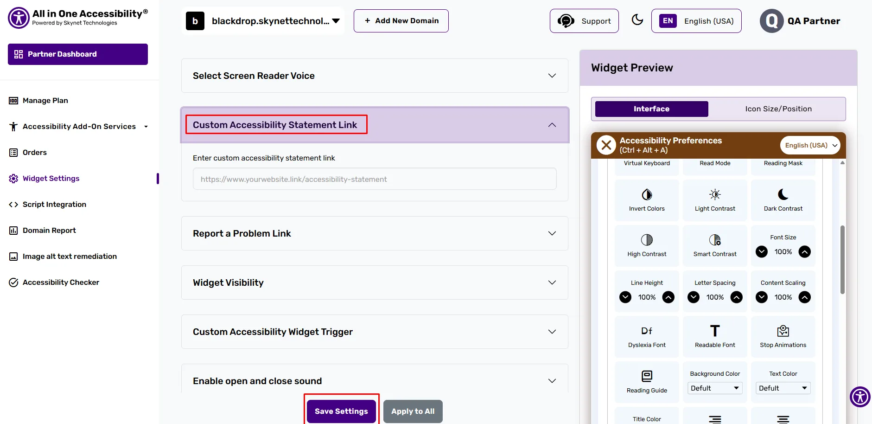Viewport: 872px width, 424px height.
Task: Decrease Line Height value
Action: (x=625, y=297)
